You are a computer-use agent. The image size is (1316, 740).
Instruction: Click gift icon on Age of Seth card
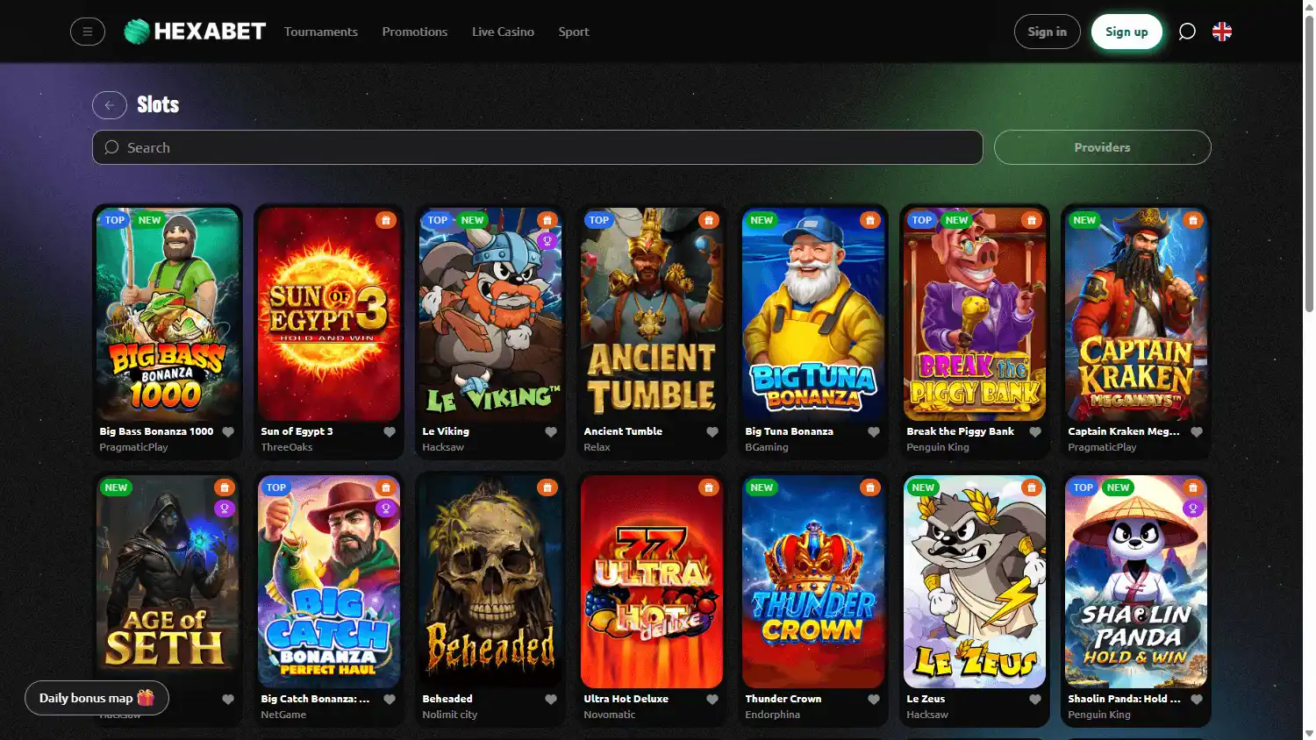(225, 487)
